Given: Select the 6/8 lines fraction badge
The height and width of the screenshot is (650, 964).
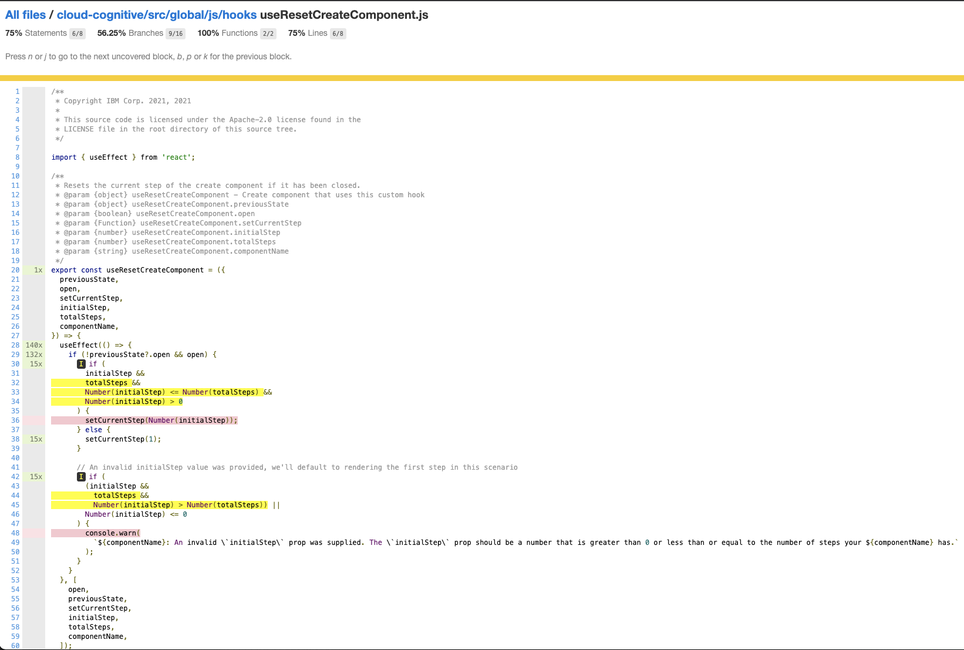Looking at the screenshot, I should coord(338,33).
